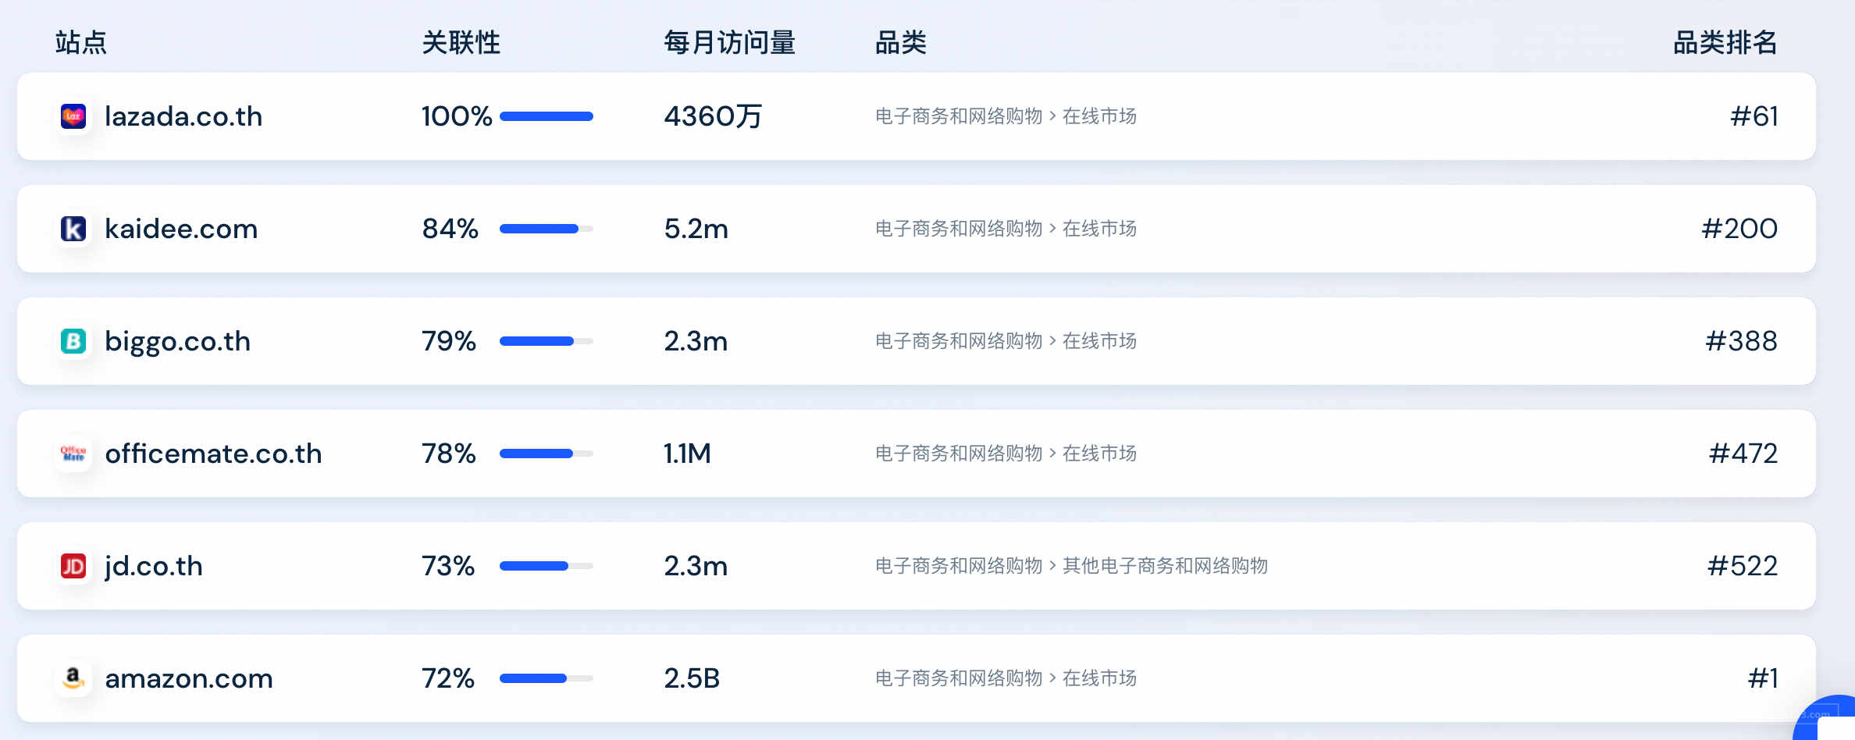This screenshot has width=1855, height=740.
Task: Click the red JD logo icon
Action: [x=73, y=566]
